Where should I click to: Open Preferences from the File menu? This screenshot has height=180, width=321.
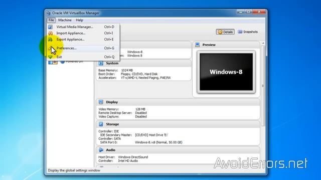pos(83,48)
